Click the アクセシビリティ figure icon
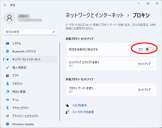 [x=7, y=108]
